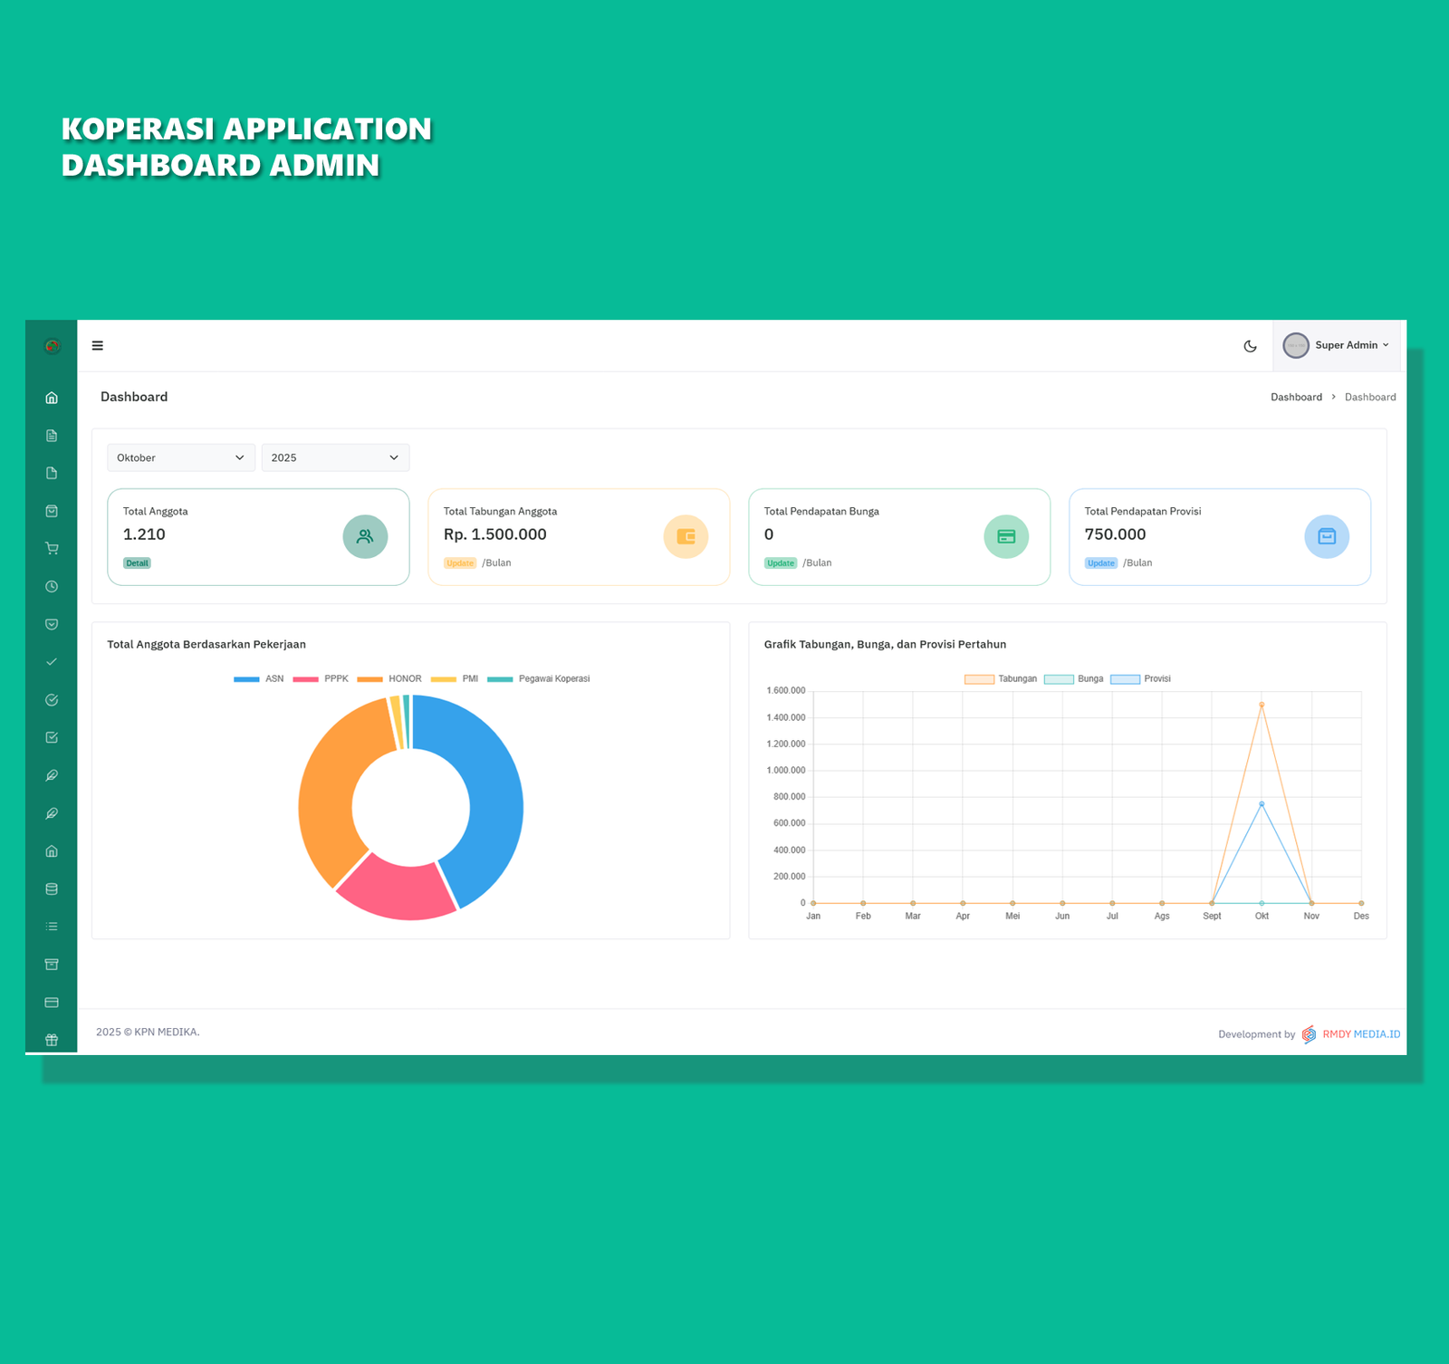The height and width of the screenshot is (1364, 1449).
Task: Click the list icon in the sidebar
Action: (52, 927)
